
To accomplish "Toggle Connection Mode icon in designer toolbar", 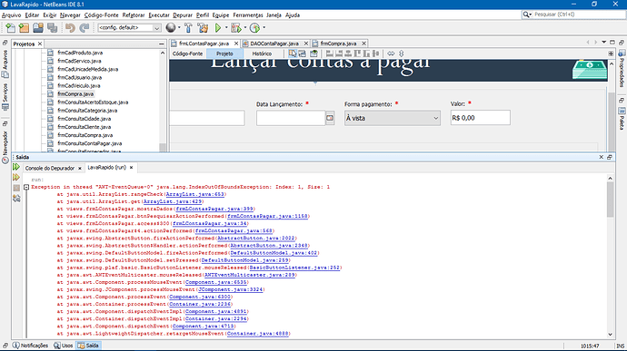I will (x=303, y=54).
